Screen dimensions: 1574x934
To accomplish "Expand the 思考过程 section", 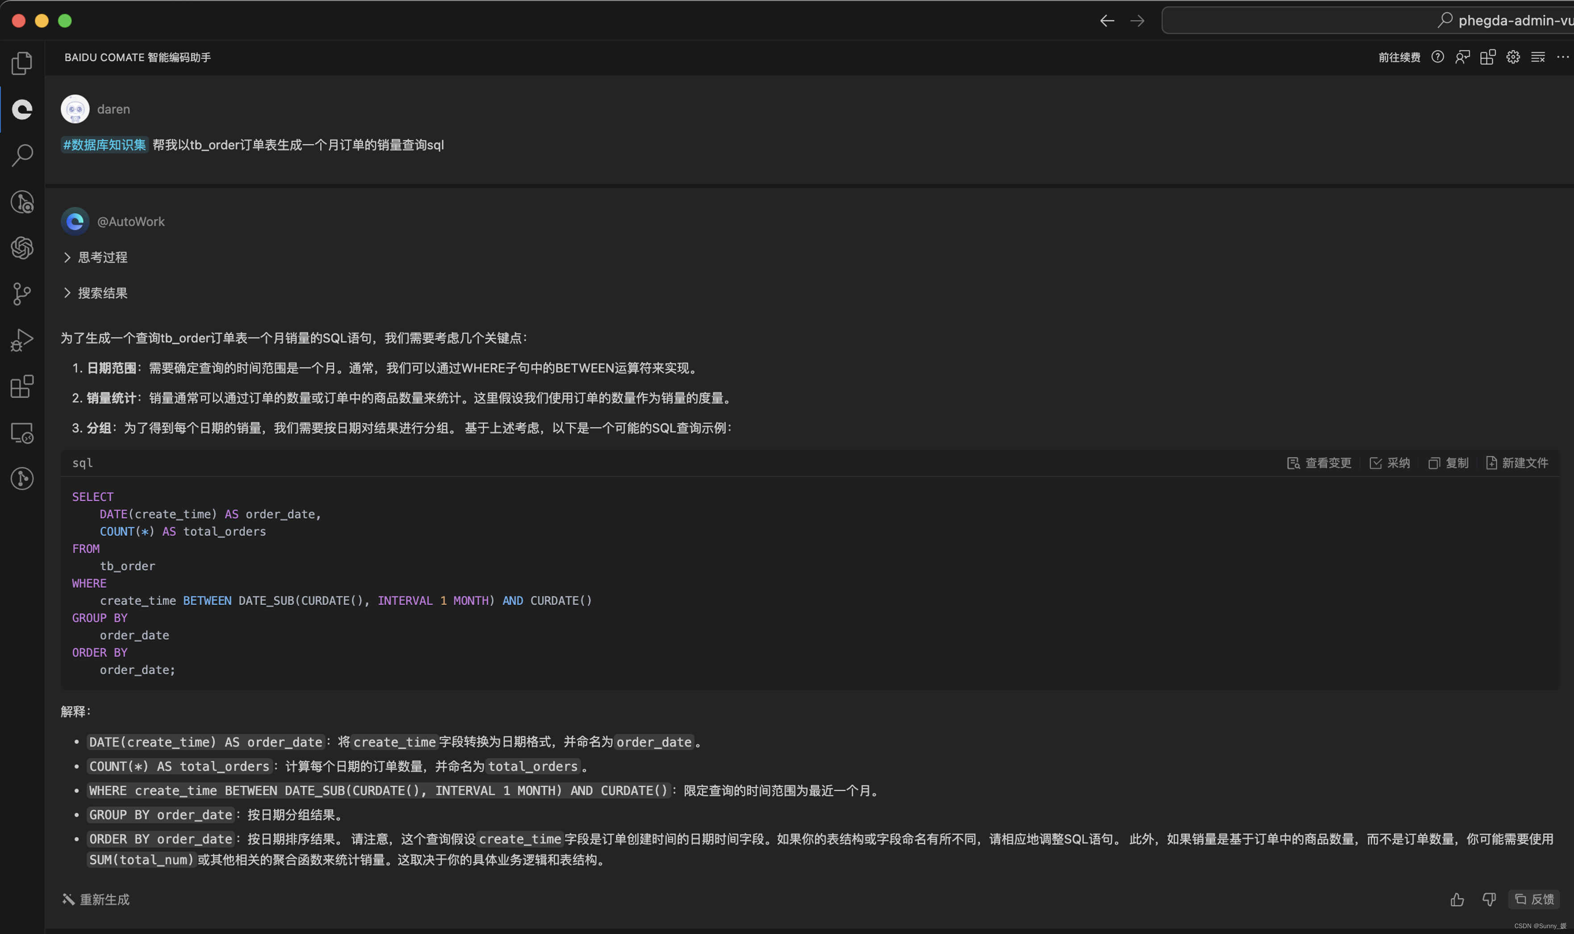I will (96, 258).
